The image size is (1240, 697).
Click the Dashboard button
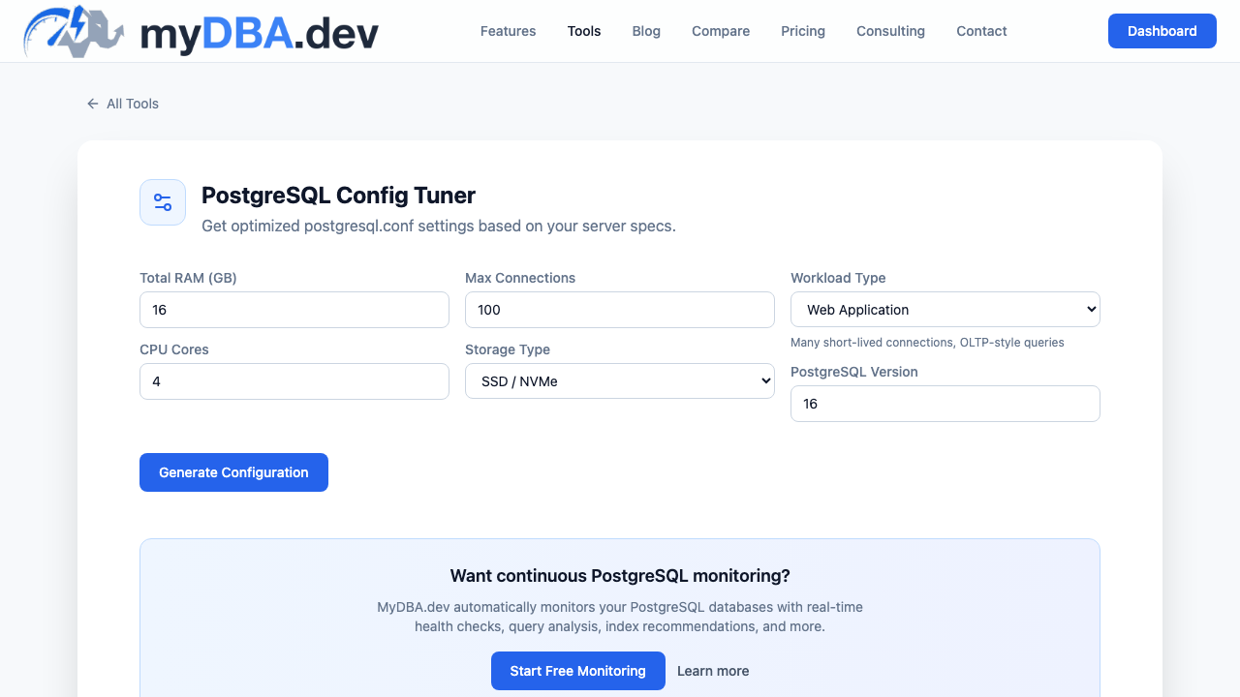pyautogui.click(x=1162, y=31)
